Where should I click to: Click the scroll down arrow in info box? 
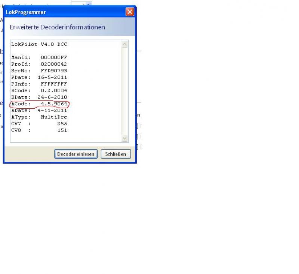tap(124, 138)
